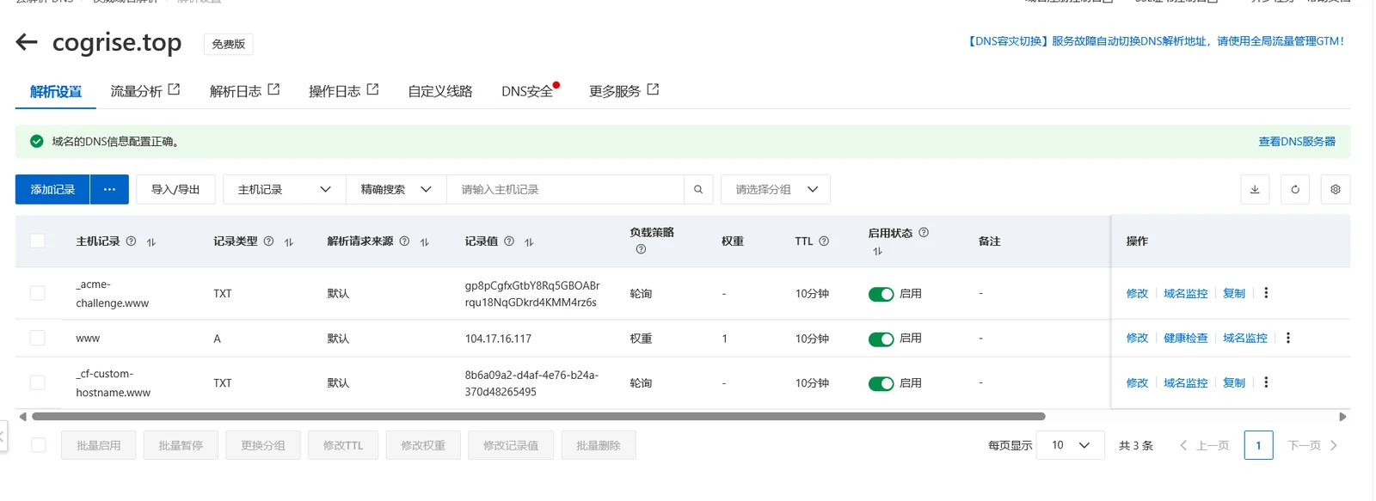Click 健康检查 for the www record
Image resolution: width=1376 pixels, height=501 pixels.
tap(1186, 339)
